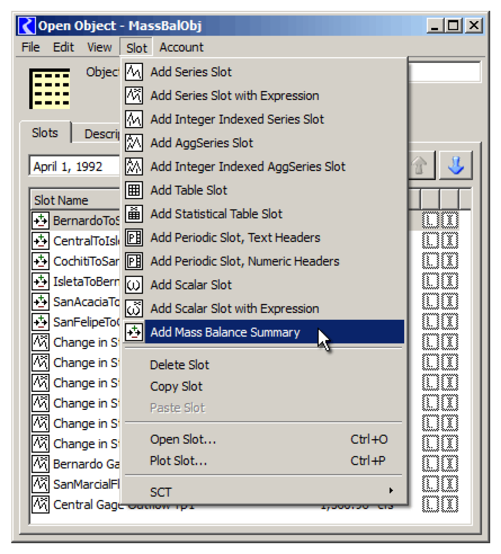
Task: Click the large object table icon
Action: tap(50, 89)
